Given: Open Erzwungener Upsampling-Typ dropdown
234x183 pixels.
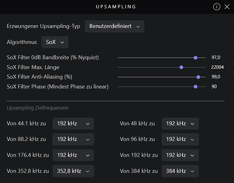Looking at the screenshot, I should 115,26.
